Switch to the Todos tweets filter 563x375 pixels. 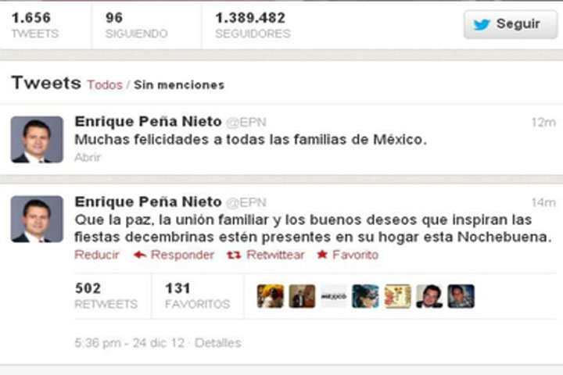(105, 85)
